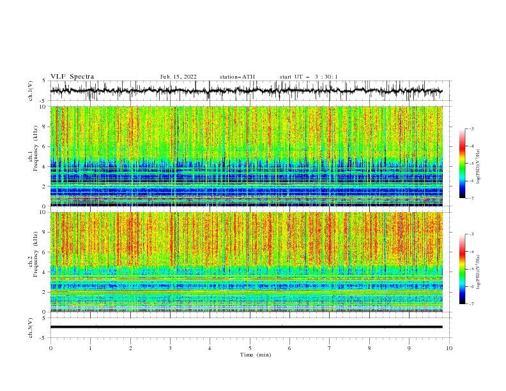Click the "-4" tick on ch.2 colorbar
This screenshot has width=506, height=391.
pyautogui.click(x=471, y=252)
